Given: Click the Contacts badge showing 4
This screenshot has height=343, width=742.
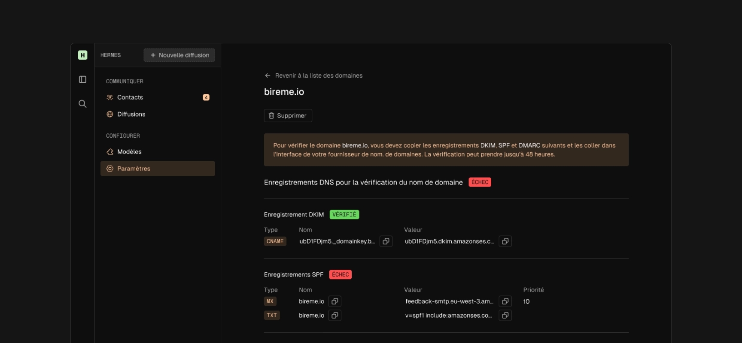Looking at the screenshot, I should pyautogui.click(x=206, y=97).
